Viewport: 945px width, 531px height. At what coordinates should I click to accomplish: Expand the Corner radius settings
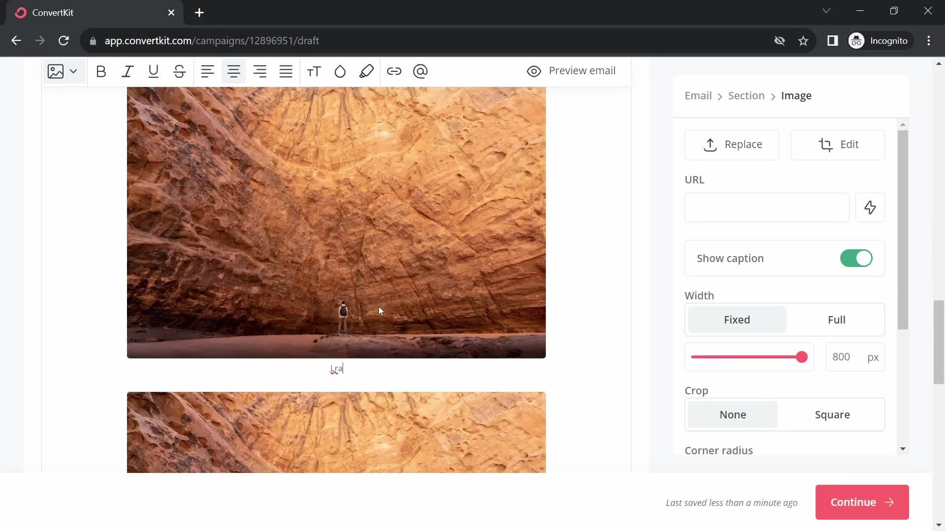point(904,450)
